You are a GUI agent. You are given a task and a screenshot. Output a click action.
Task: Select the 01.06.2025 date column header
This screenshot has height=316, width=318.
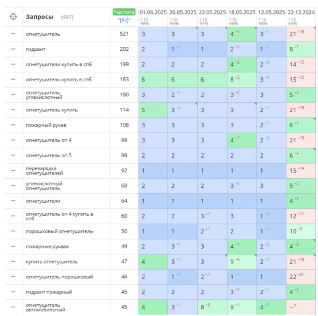pyautogui.click(x=152, y=12)
